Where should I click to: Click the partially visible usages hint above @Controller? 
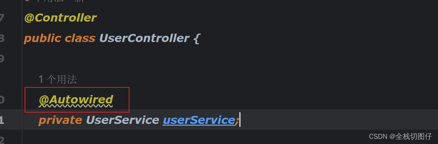click(x=54, y=1)
